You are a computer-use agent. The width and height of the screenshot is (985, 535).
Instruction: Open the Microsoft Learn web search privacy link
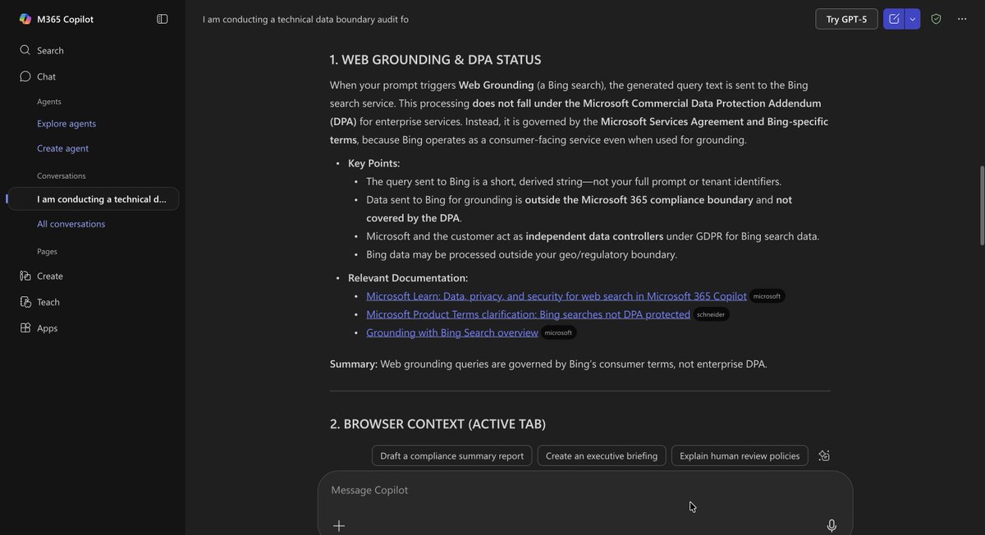(x=557, y=296)
